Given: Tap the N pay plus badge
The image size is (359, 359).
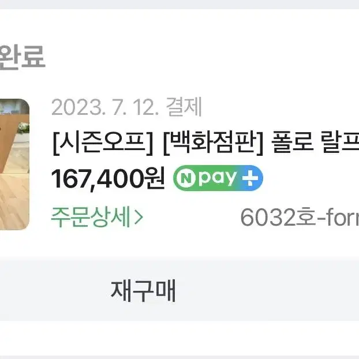Looking at the screenshot, I should click(218, 178).
